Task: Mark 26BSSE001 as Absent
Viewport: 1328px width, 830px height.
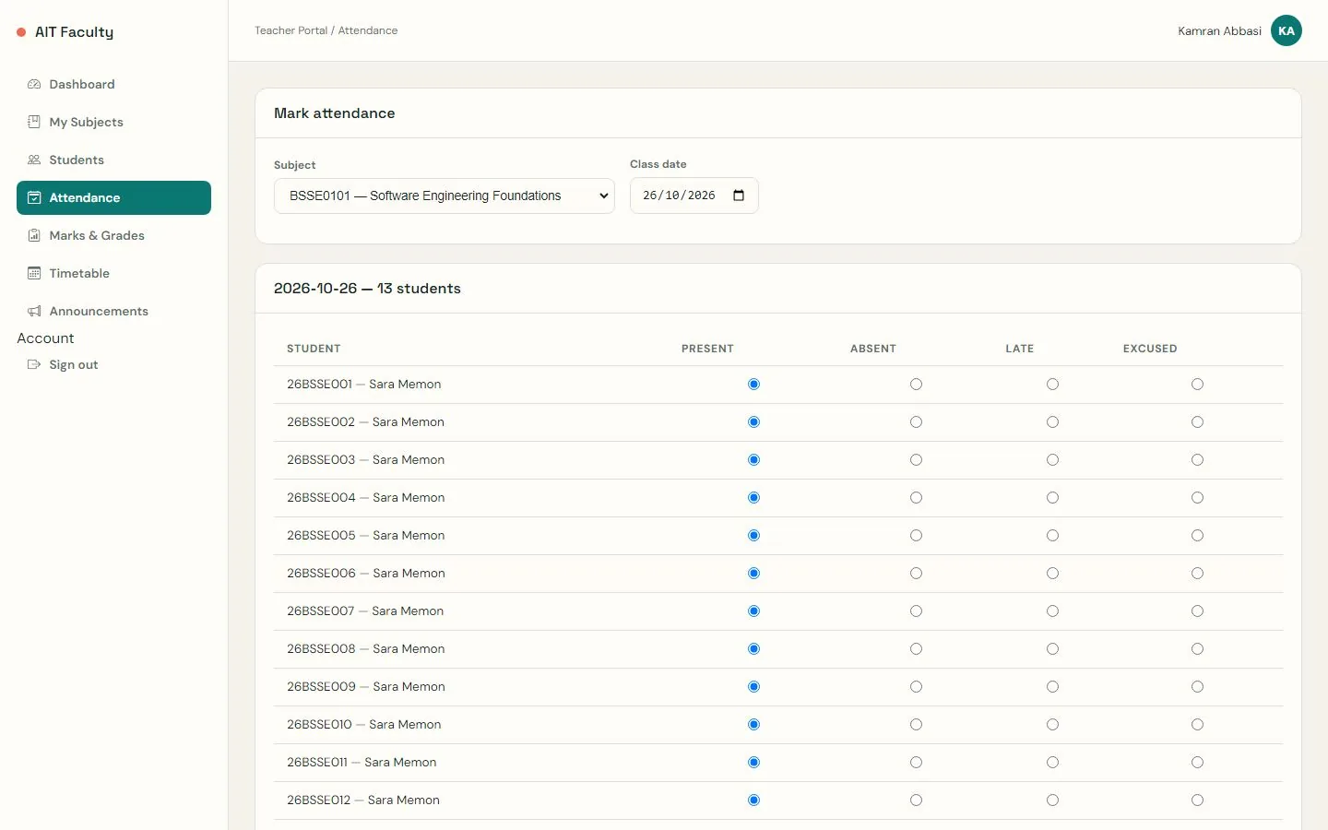Action: (x=916, y=385)
